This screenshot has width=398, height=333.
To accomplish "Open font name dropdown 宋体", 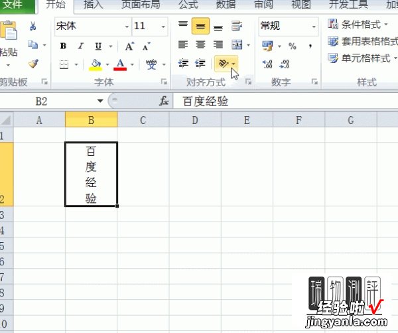I will click(x=127, y=27).
